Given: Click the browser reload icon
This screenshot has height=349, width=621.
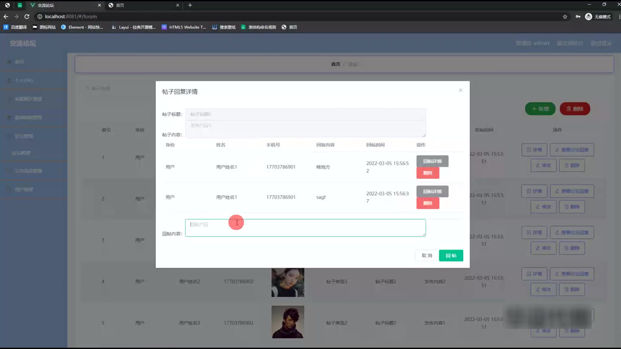Looking at the screenshot, I should pos(27,16).
